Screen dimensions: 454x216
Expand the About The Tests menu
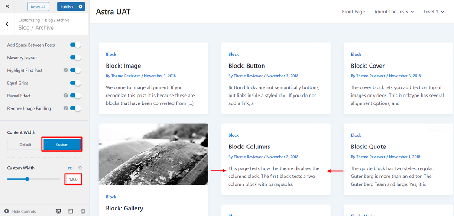(394, 12)
